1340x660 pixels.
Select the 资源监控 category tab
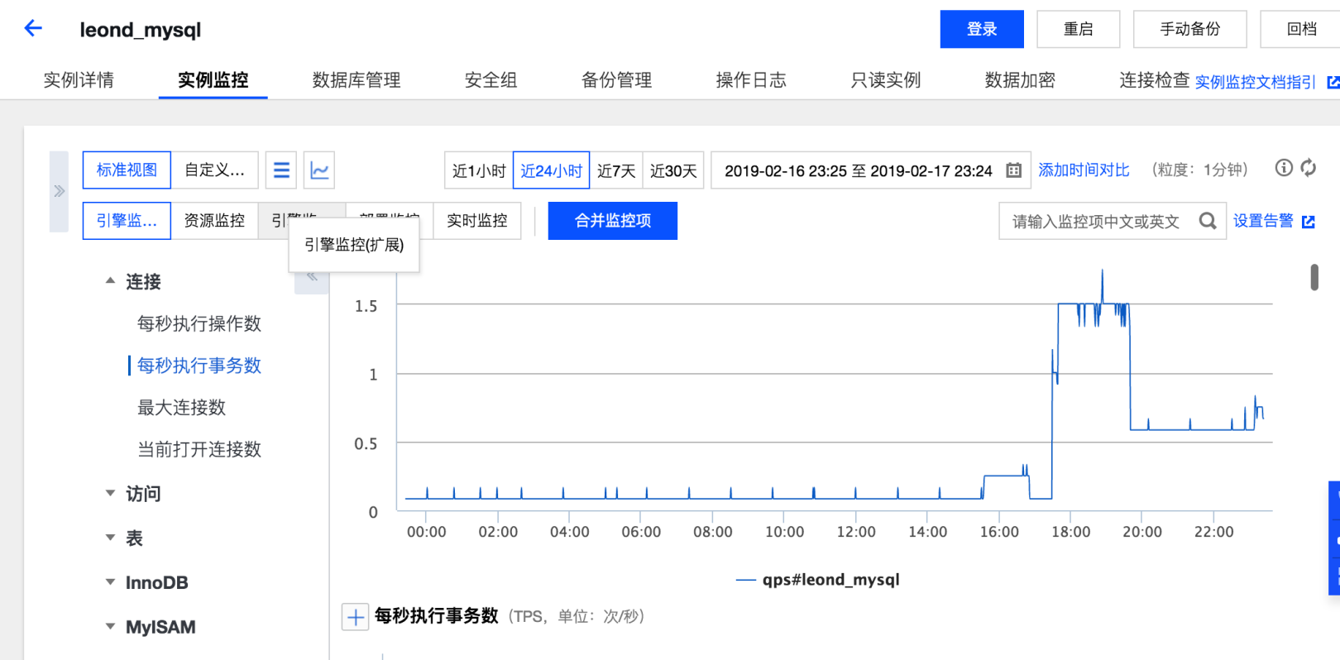(x=214, y=221)
